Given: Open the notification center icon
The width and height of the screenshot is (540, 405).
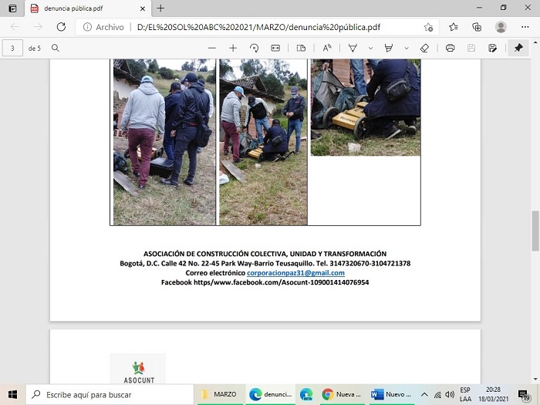Looking at the screenshot, I should point(524,395).
